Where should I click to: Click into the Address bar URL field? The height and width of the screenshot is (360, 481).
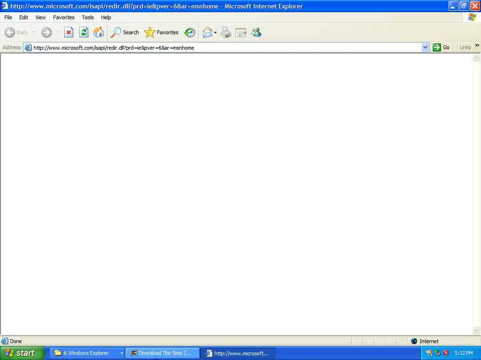(x=226, y=48)
